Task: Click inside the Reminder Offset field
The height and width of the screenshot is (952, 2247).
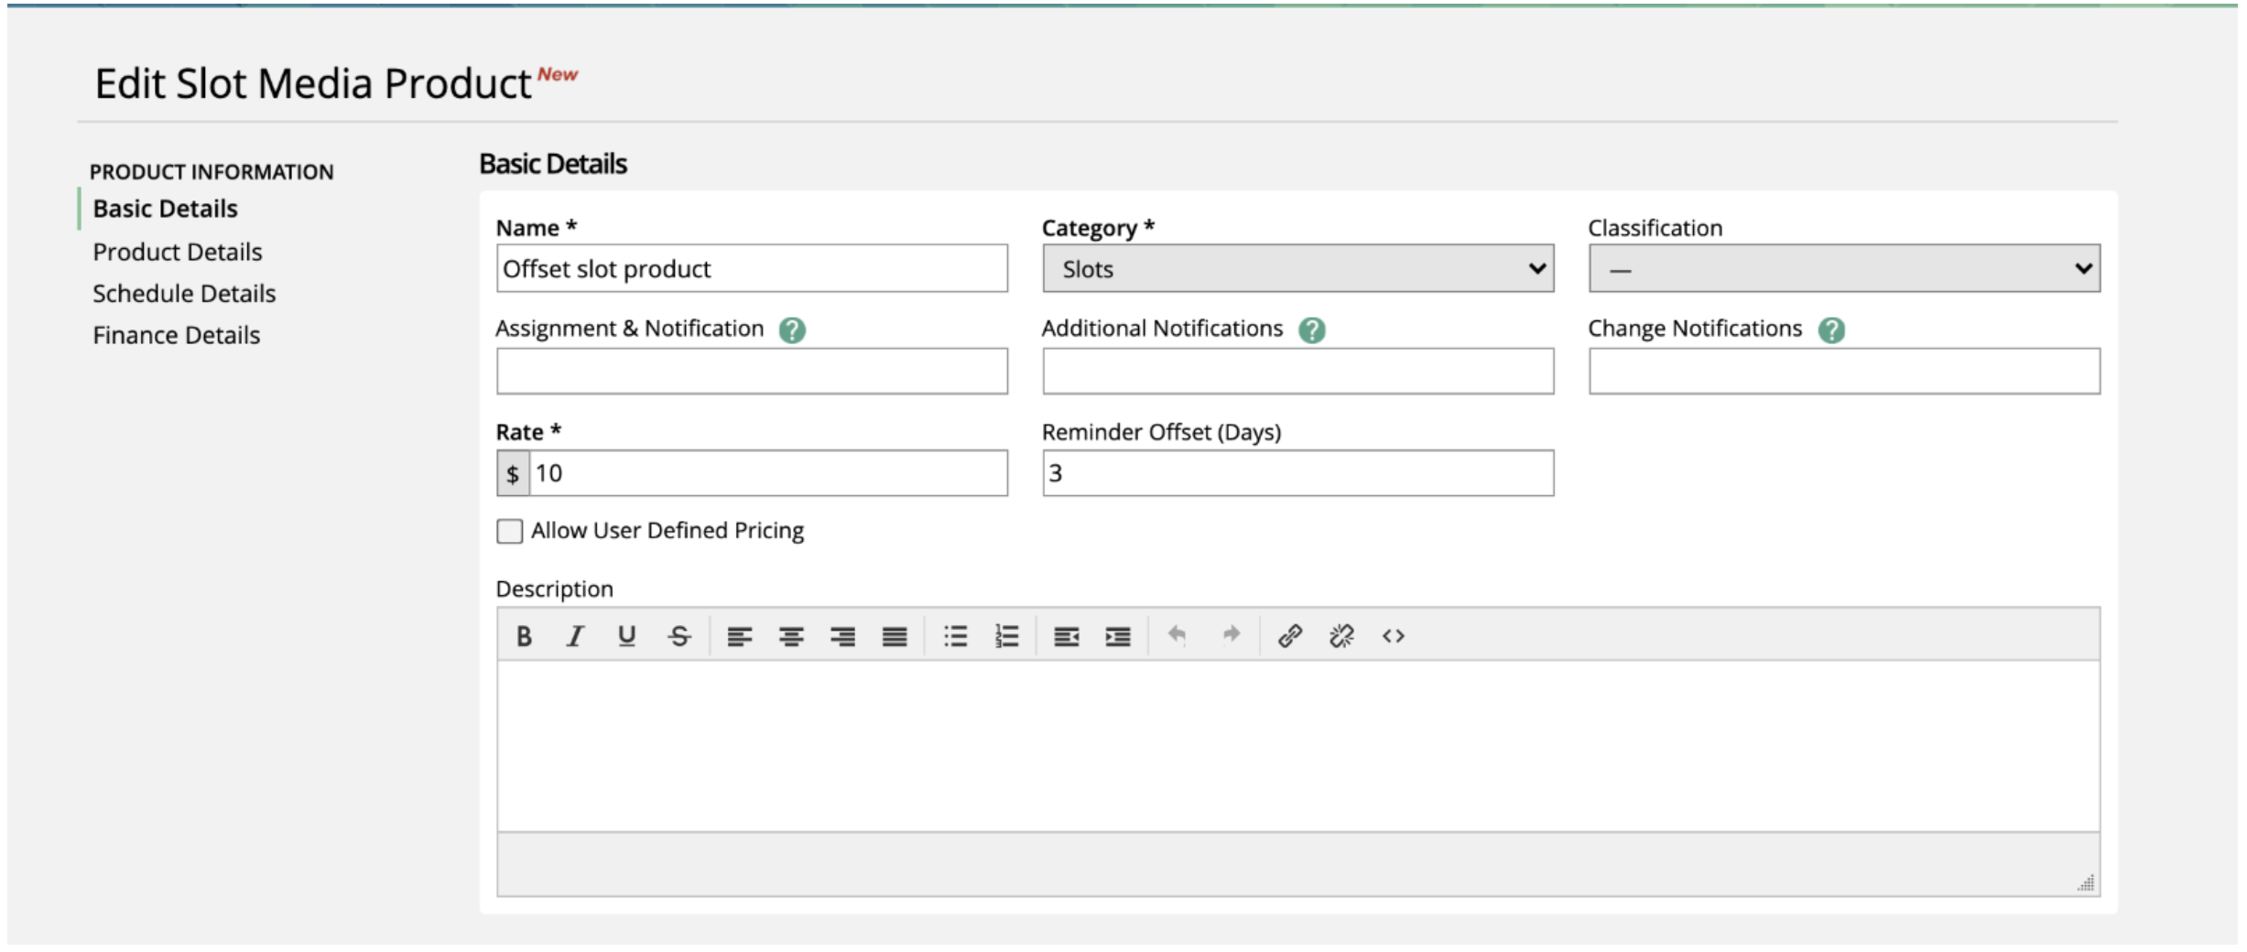Action: pyautogui.click(x=1295, y=473)
